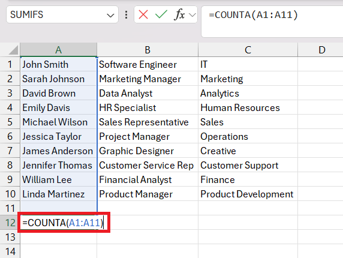This screenshot has width=343, height=258.
Task: Click cell containing Operations
Action: tap(248, 136)
